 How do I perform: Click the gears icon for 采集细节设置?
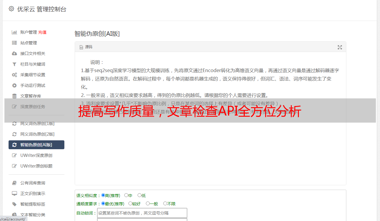[x=14, y=75]
